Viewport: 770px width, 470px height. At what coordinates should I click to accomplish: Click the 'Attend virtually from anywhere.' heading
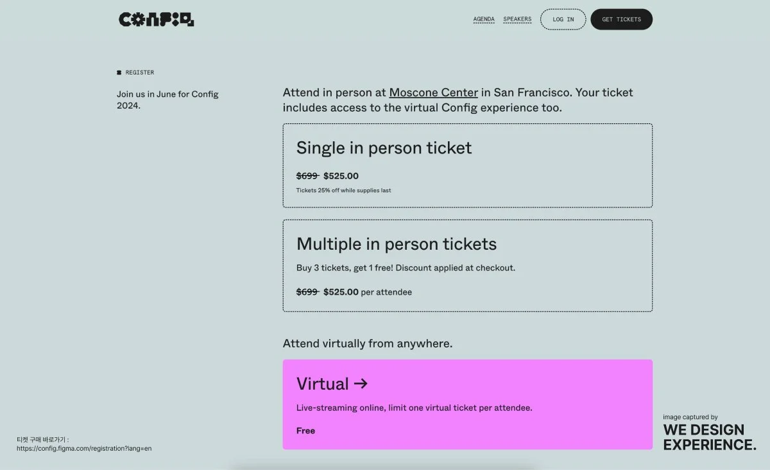(368, 344)
